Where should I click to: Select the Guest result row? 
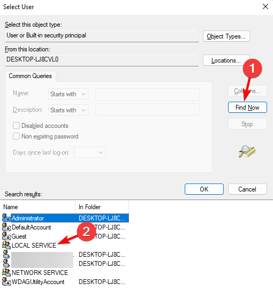65,236
